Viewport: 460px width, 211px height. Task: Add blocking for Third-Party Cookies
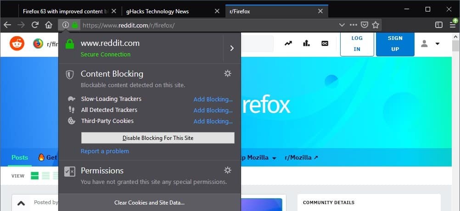tap(213, 122)
